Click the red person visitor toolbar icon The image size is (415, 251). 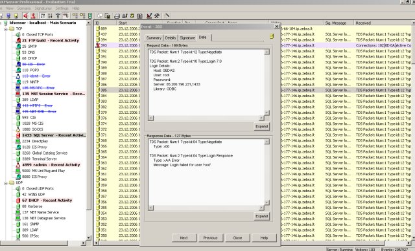pos(33,16)
